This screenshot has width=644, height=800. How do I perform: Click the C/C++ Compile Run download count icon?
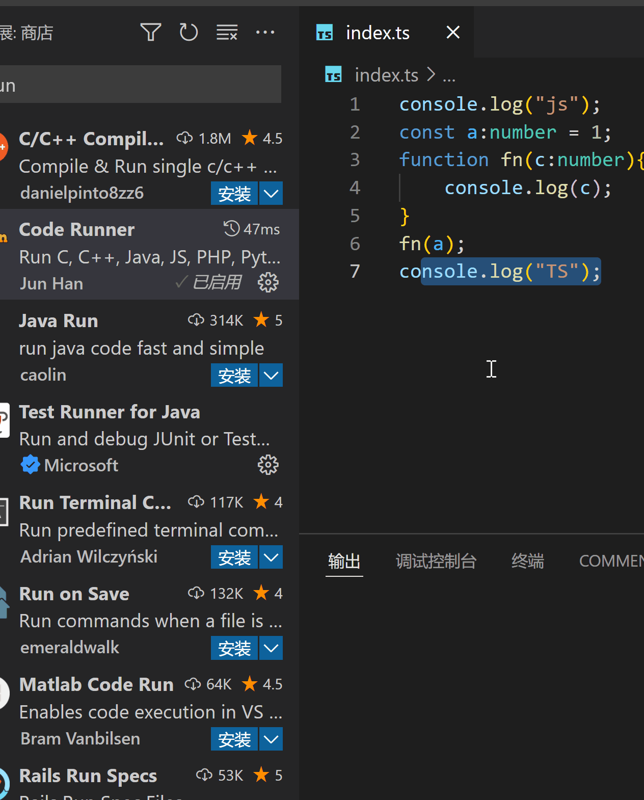pos(184,138)
